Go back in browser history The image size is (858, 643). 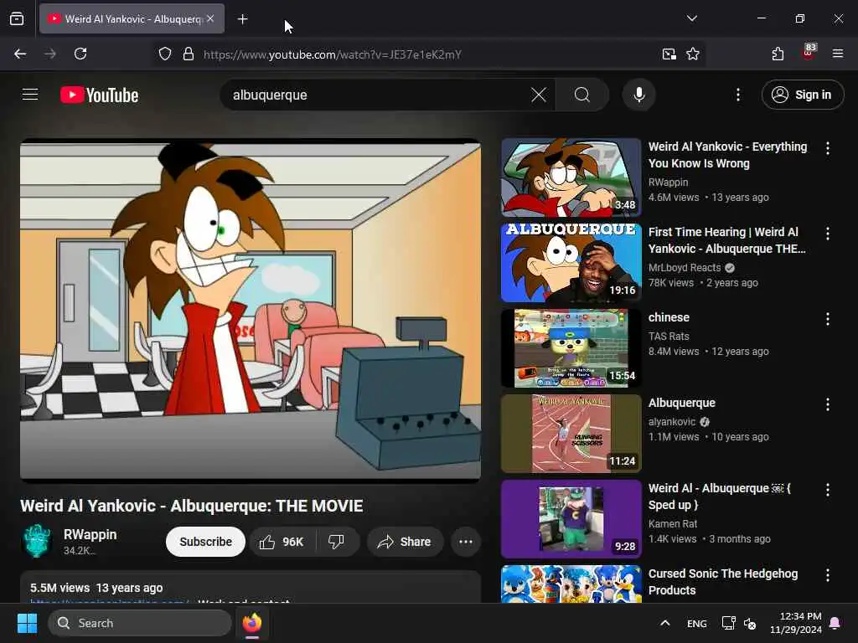tap(20, 54)
